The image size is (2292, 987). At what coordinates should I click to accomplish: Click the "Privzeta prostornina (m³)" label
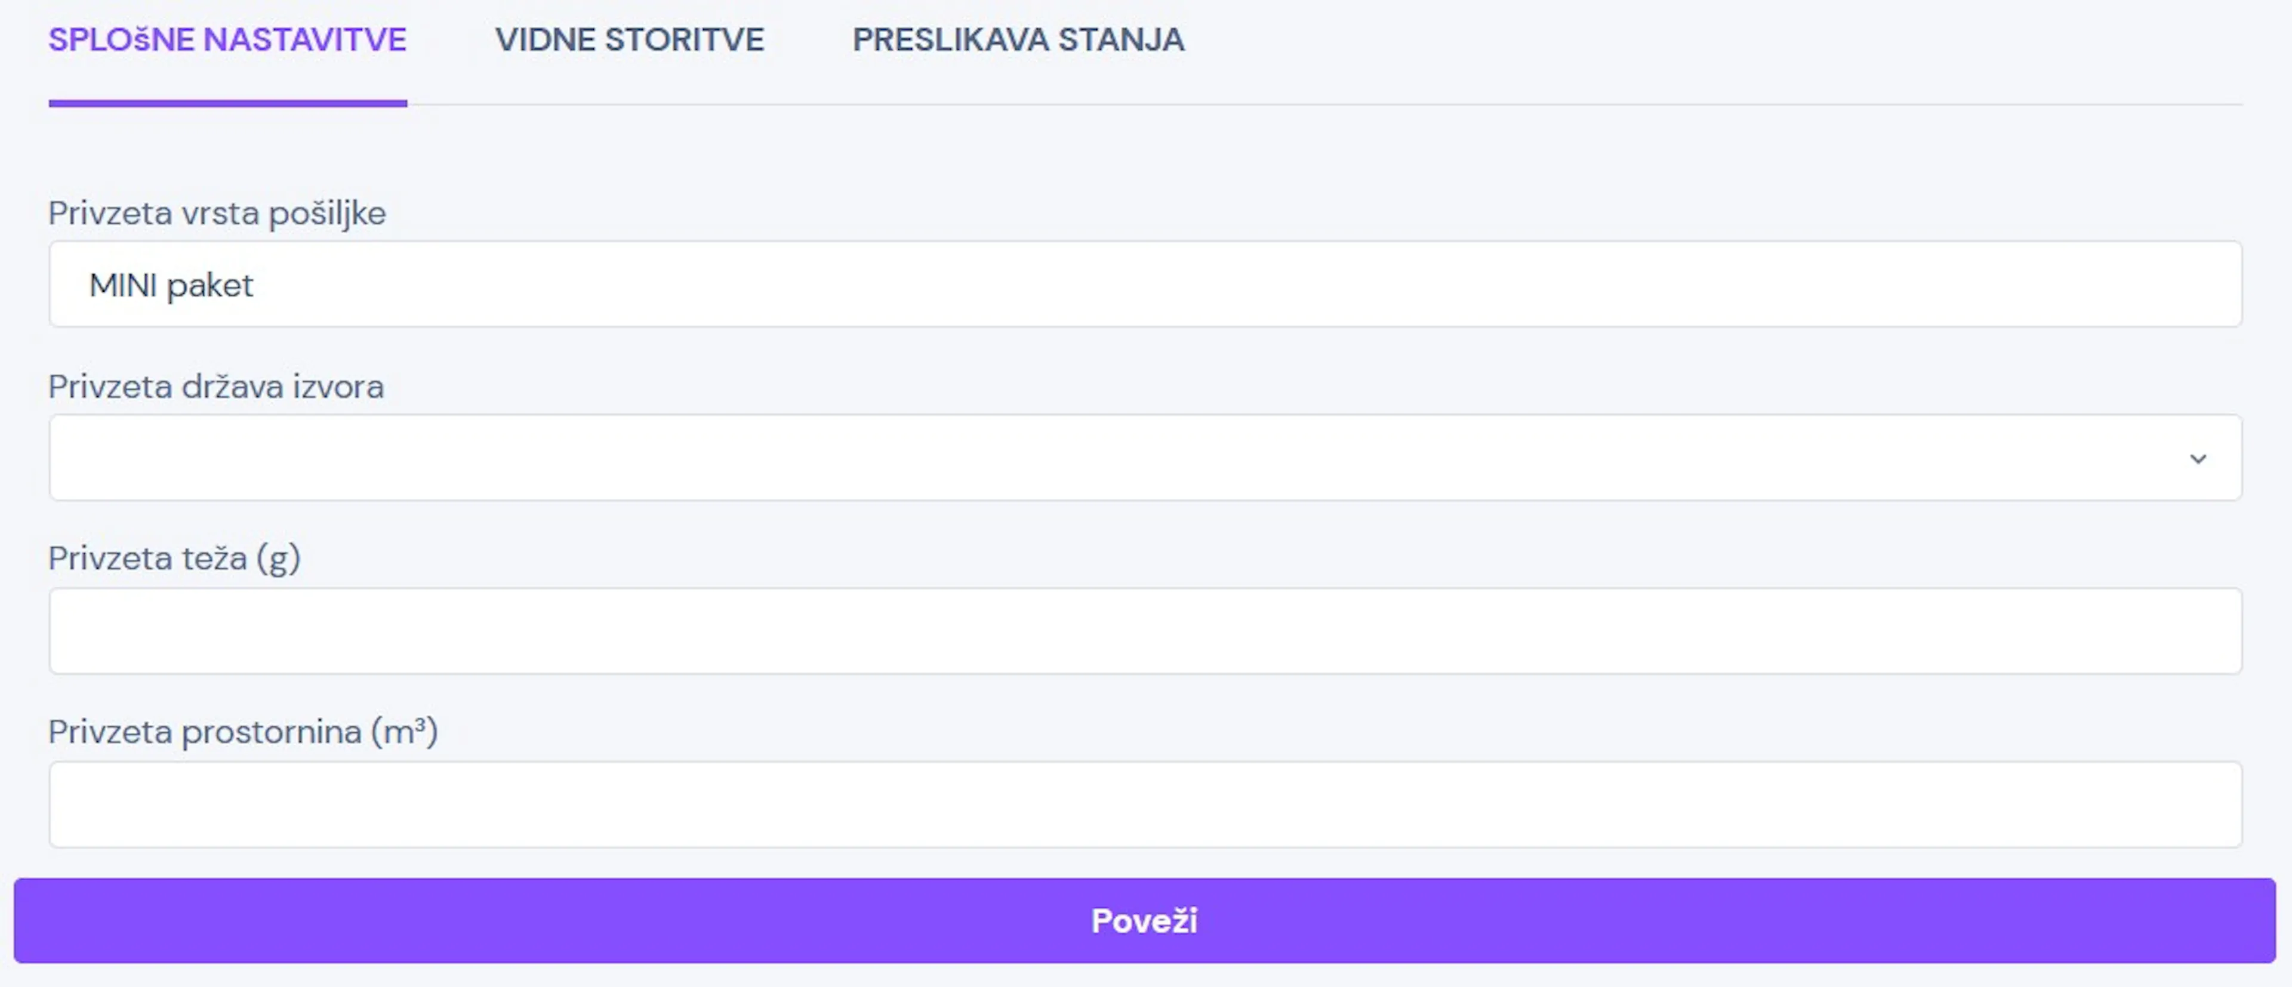(x=243, y=732)
